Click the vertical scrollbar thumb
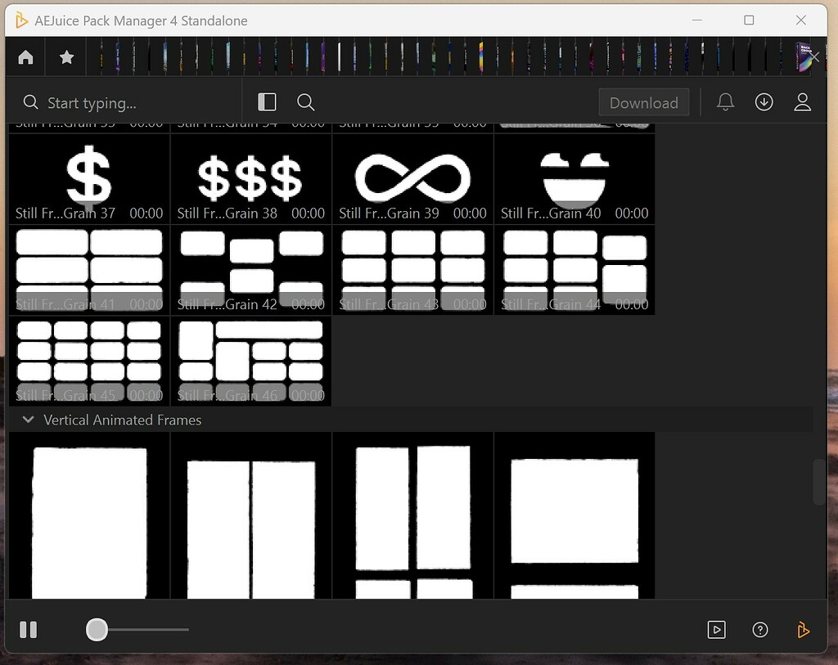This screenshot has width=838, height=665. pos(819,483)
